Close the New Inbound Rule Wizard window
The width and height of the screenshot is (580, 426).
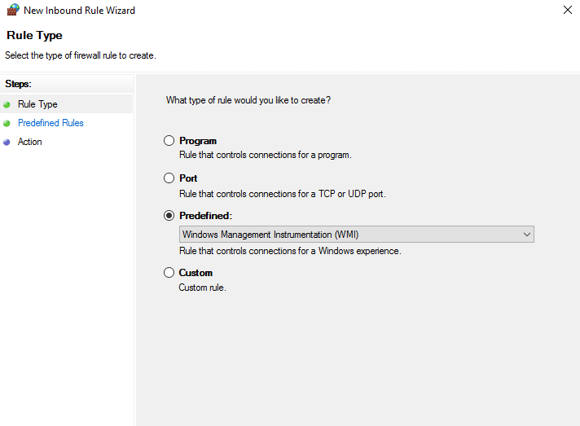tap(568, 10)
